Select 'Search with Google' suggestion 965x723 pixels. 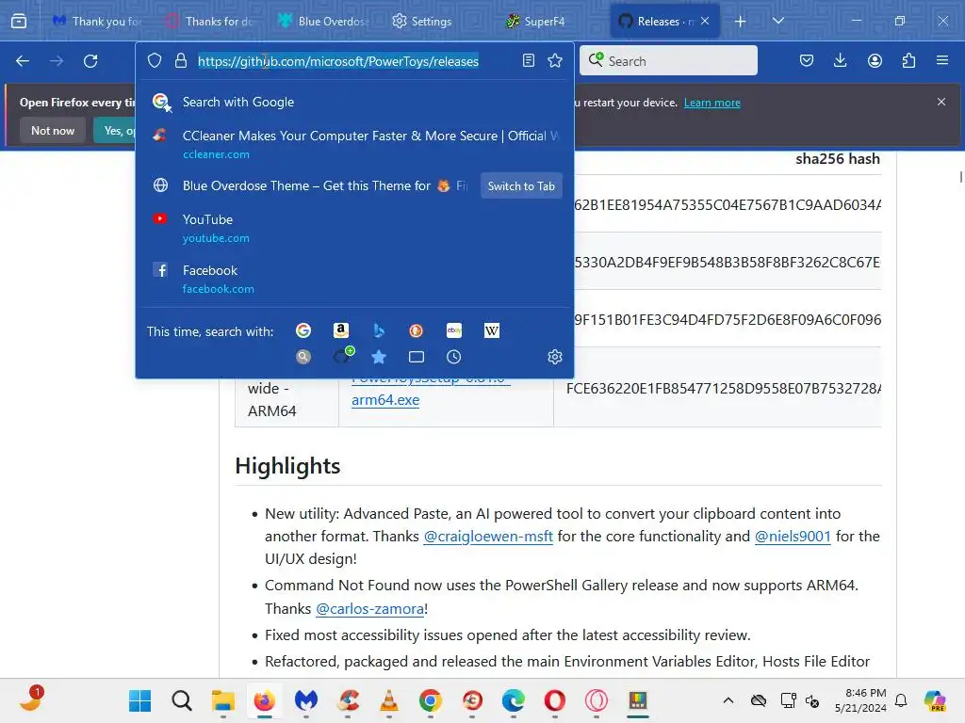[355, 102]
